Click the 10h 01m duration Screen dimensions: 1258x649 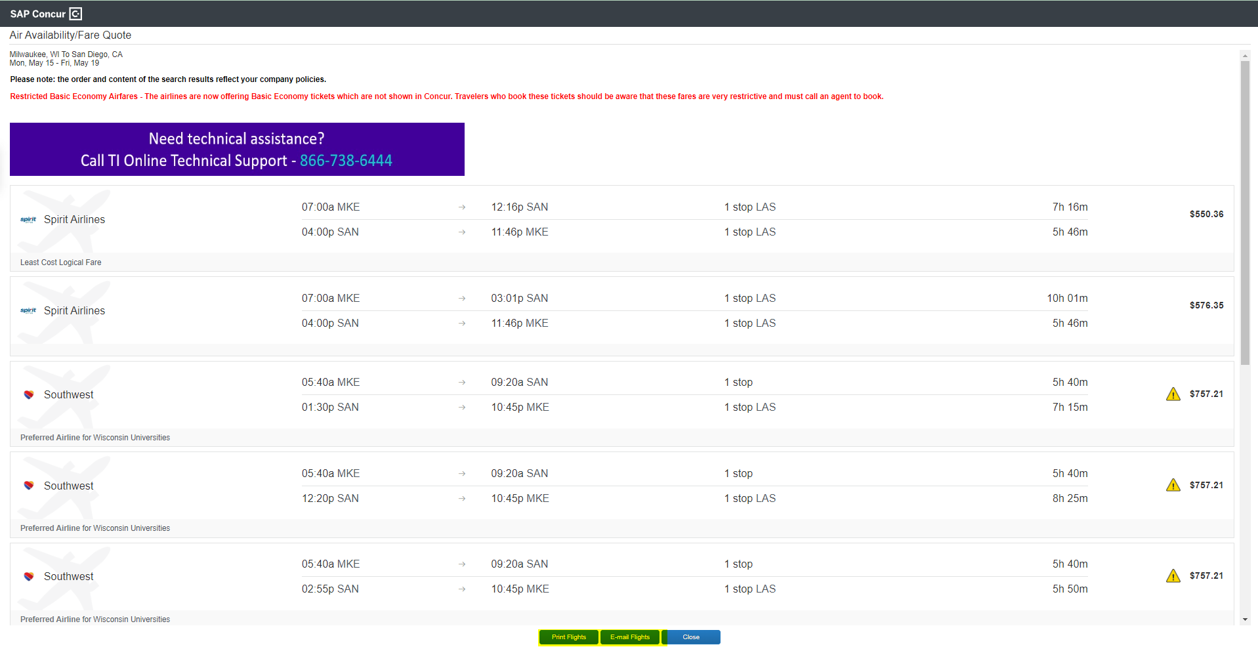(x=1068, y=299)
